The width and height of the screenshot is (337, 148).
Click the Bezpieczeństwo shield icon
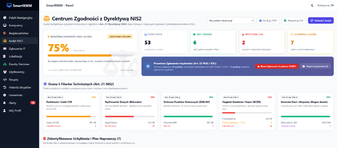click(5, 33)
